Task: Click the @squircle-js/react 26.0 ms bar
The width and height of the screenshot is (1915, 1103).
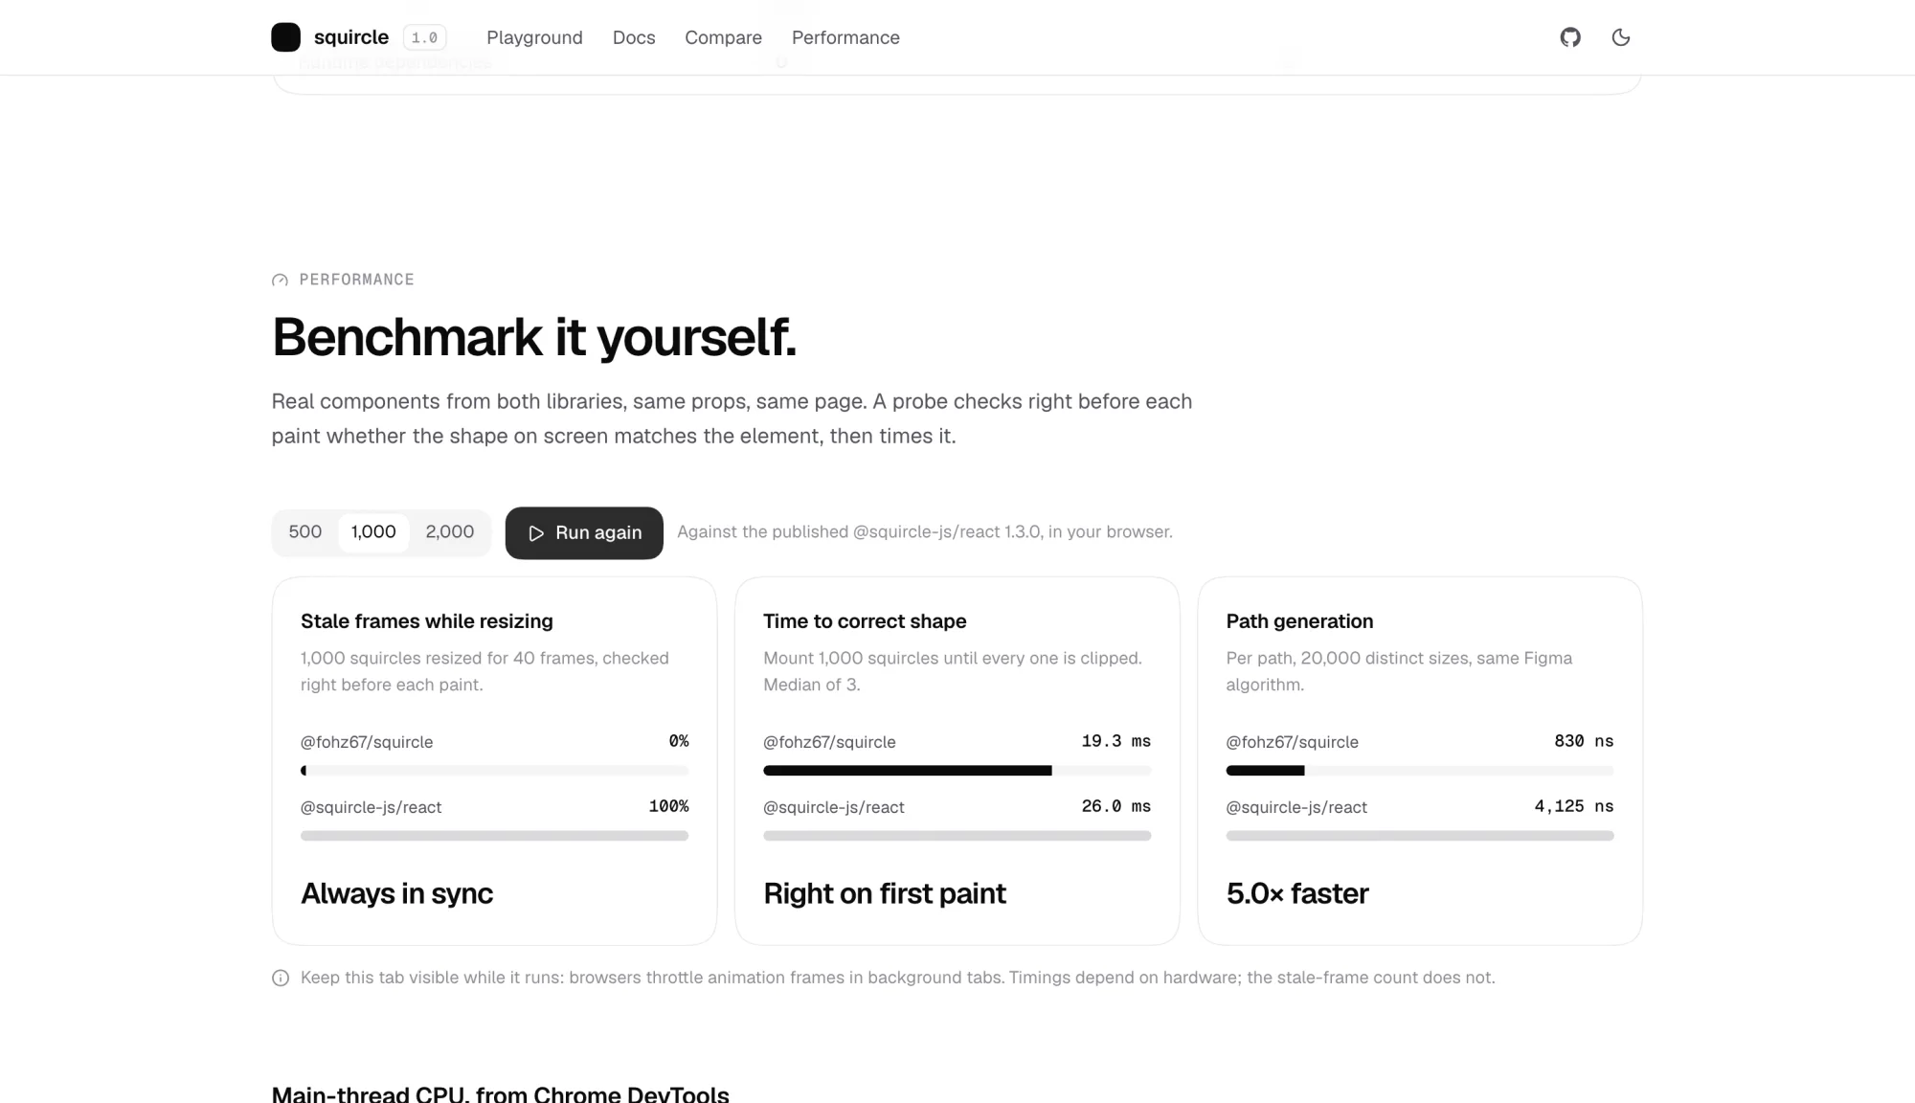Action: click(x=957, y=836)
